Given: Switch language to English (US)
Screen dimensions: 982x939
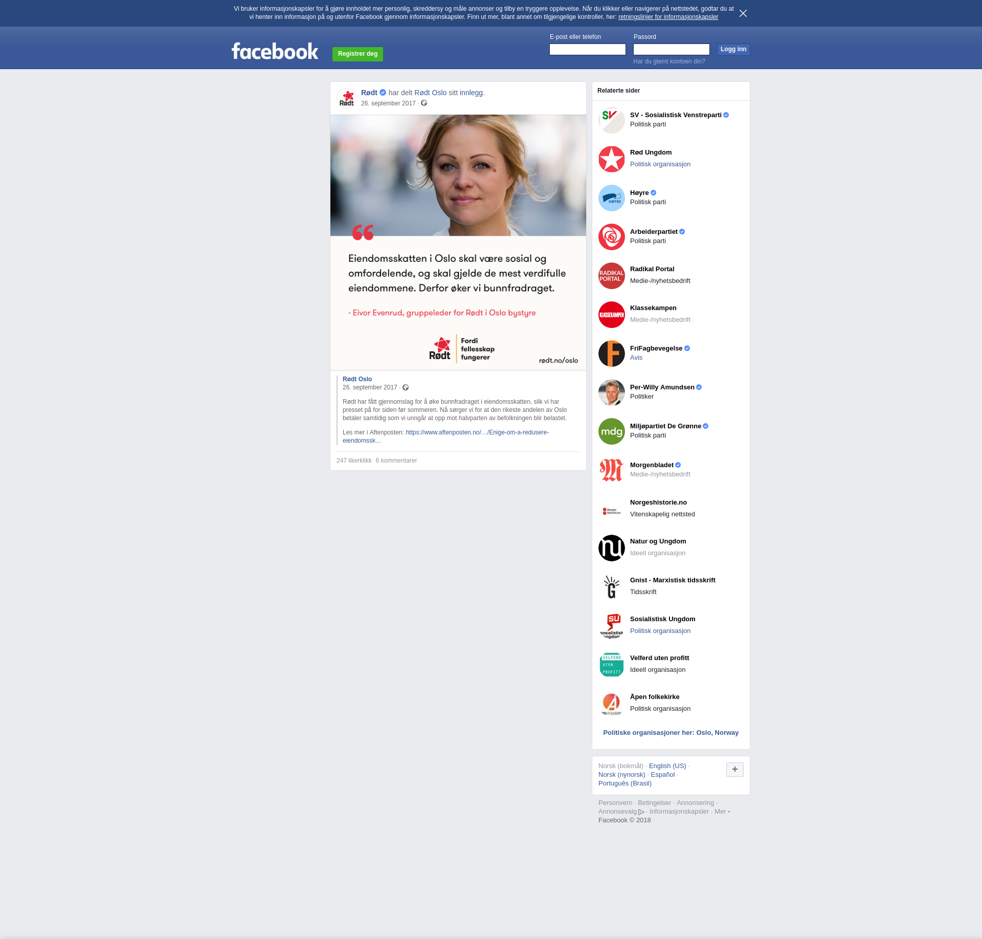Looking at the screenshot, I should (667, 766).
